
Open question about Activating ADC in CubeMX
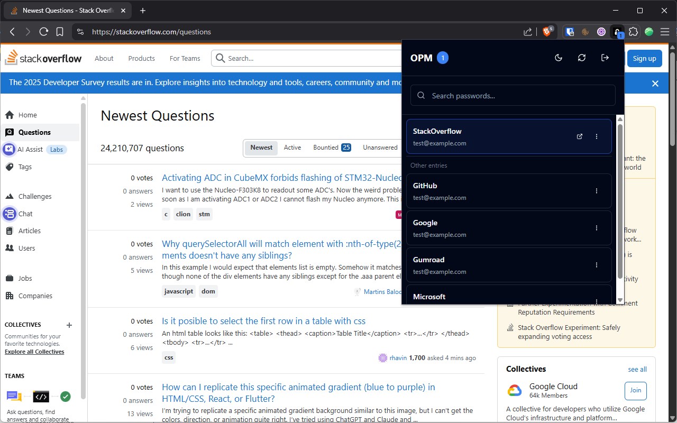click(x=282, y=178)
